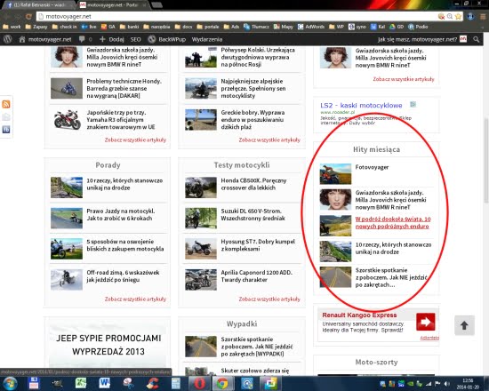Click the red arrow in the Renault ad
The width and height of the screenshot is (489, 391).
[x=425, y=322]
